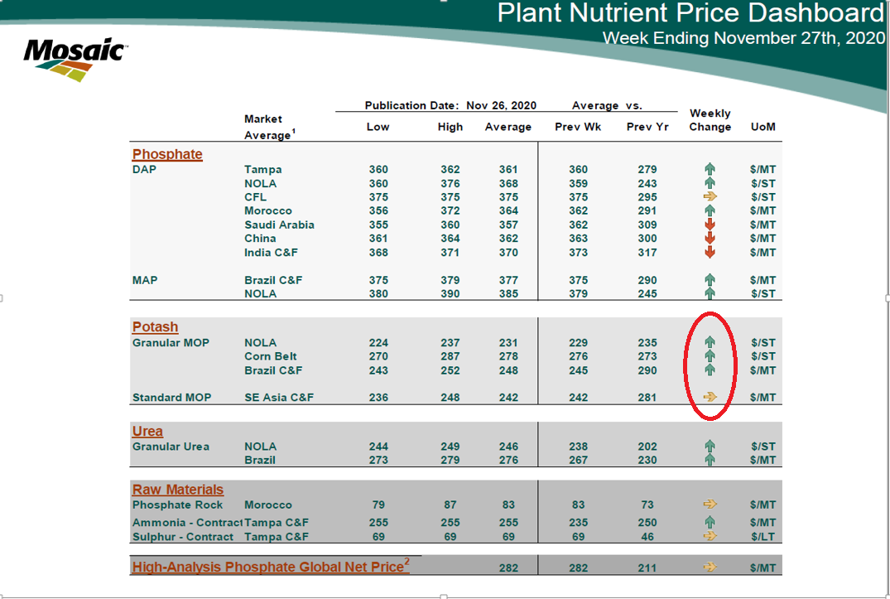Select the Sulphur - Contract row label
This screenshot has width=890, height=599.
[x=183, y=537]
